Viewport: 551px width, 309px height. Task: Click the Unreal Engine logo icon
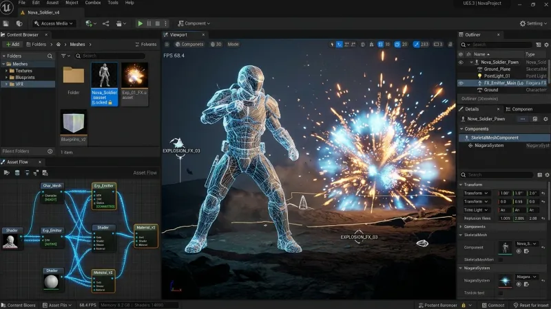[7, 8]
